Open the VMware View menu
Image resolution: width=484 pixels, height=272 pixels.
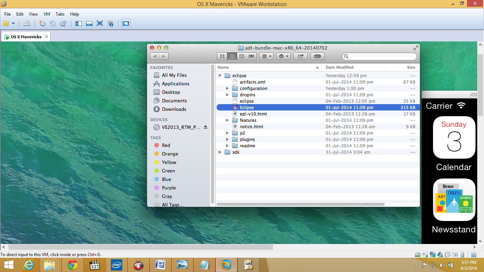(33, 14)
